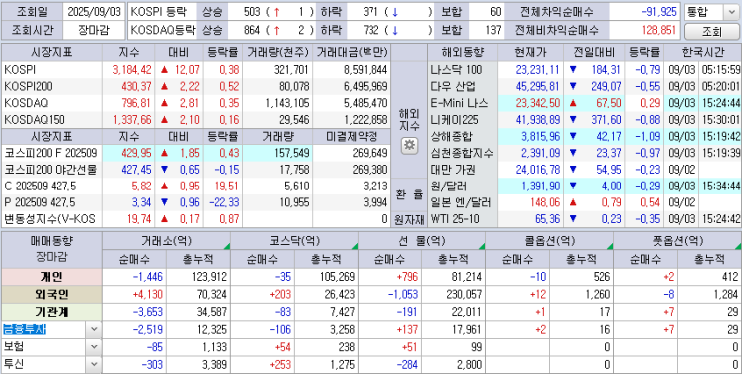Viewport: 742px width, 374px height.
Task: Select the KOSPI row in 시장지표
Action: point(197,70)
